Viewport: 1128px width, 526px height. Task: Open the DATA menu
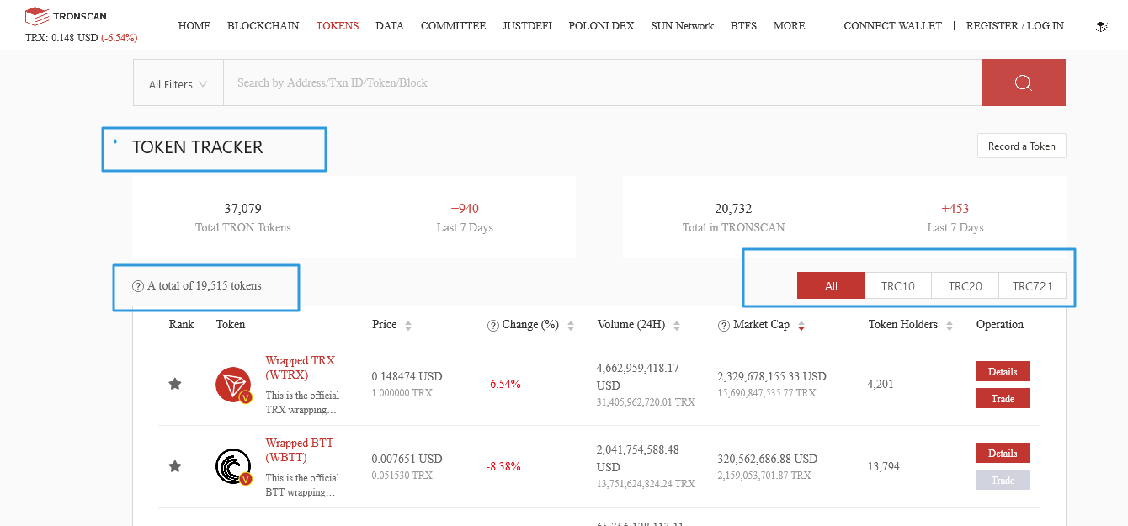click(x=390, y=26)
